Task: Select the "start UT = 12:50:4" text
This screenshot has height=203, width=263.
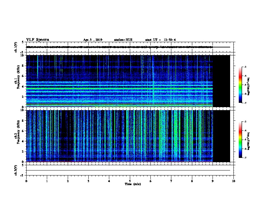Action: [x=160, y=40]
